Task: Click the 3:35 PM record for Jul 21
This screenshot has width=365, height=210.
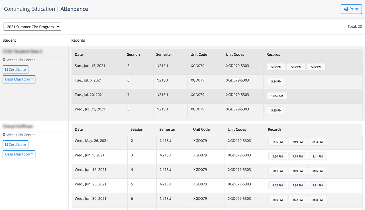Action: [276, 110]
